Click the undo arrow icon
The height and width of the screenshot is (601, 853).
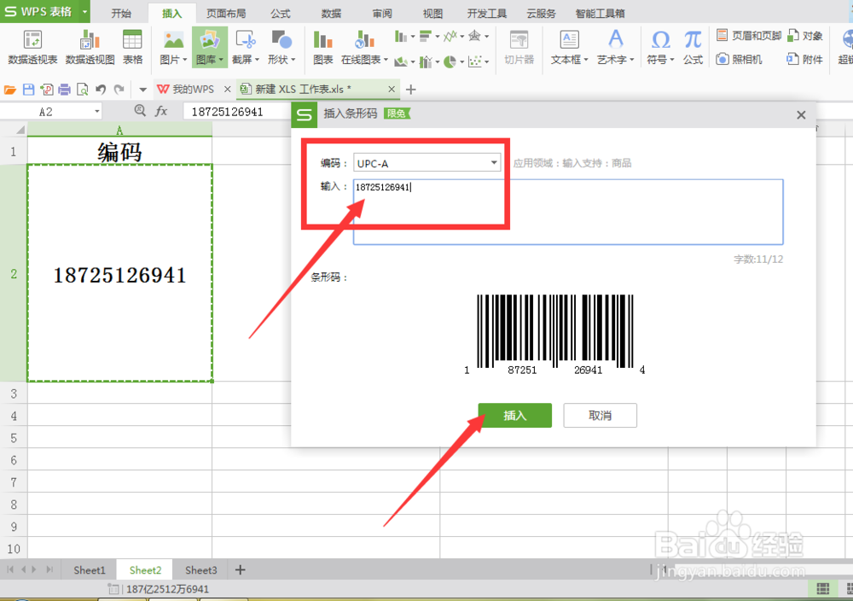click(x=101, y=90)
